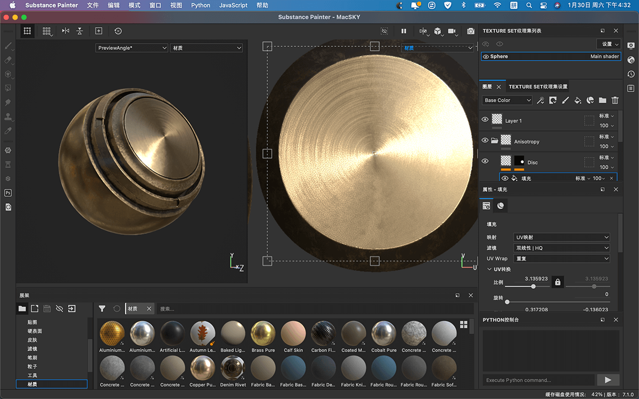
Task: Select the 贴图 shelf category
Action: pos(32,322)
